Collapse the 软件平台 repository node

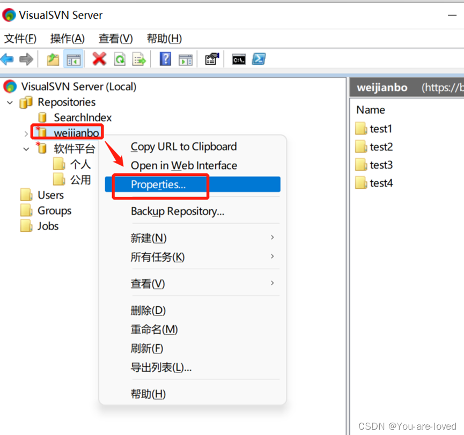click(26, 149)
